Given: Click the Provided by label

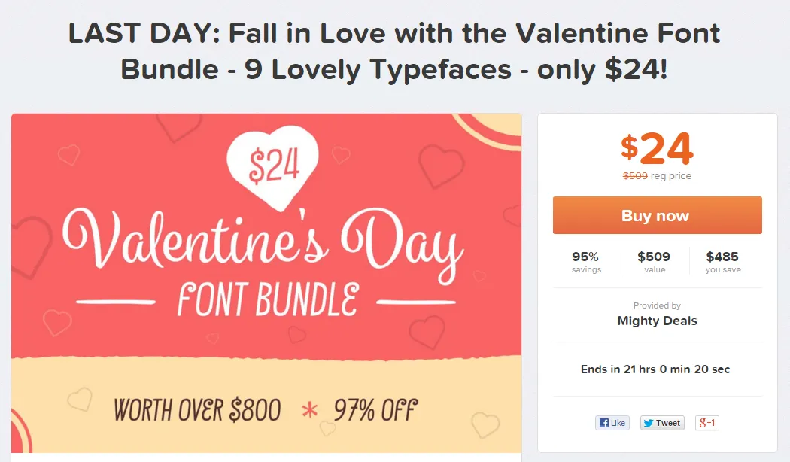Looking at the screenshot, I should pyautogui.click(x=657, y=305).
